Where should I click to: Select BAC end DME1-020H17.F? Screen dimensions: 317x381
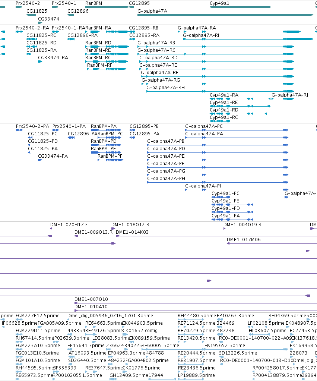click(x=69, y=225)
